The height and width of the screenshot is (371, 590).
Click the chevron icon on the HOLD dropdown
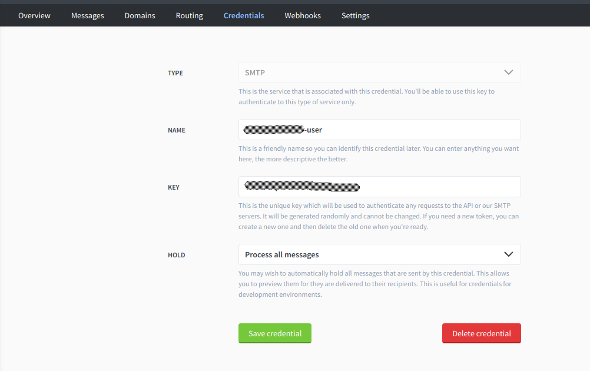tap(508, 254)
